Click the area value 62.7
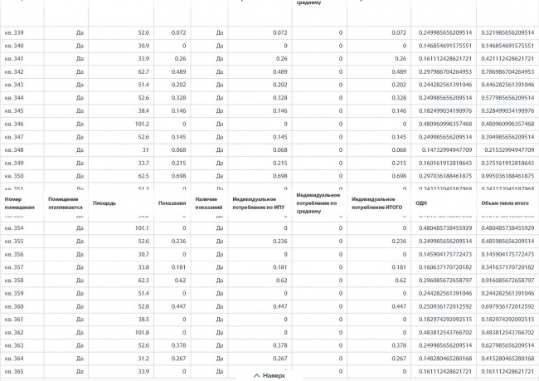Image resolution: width=539 pixels, height=381 pixels. (x=143, y=71)
